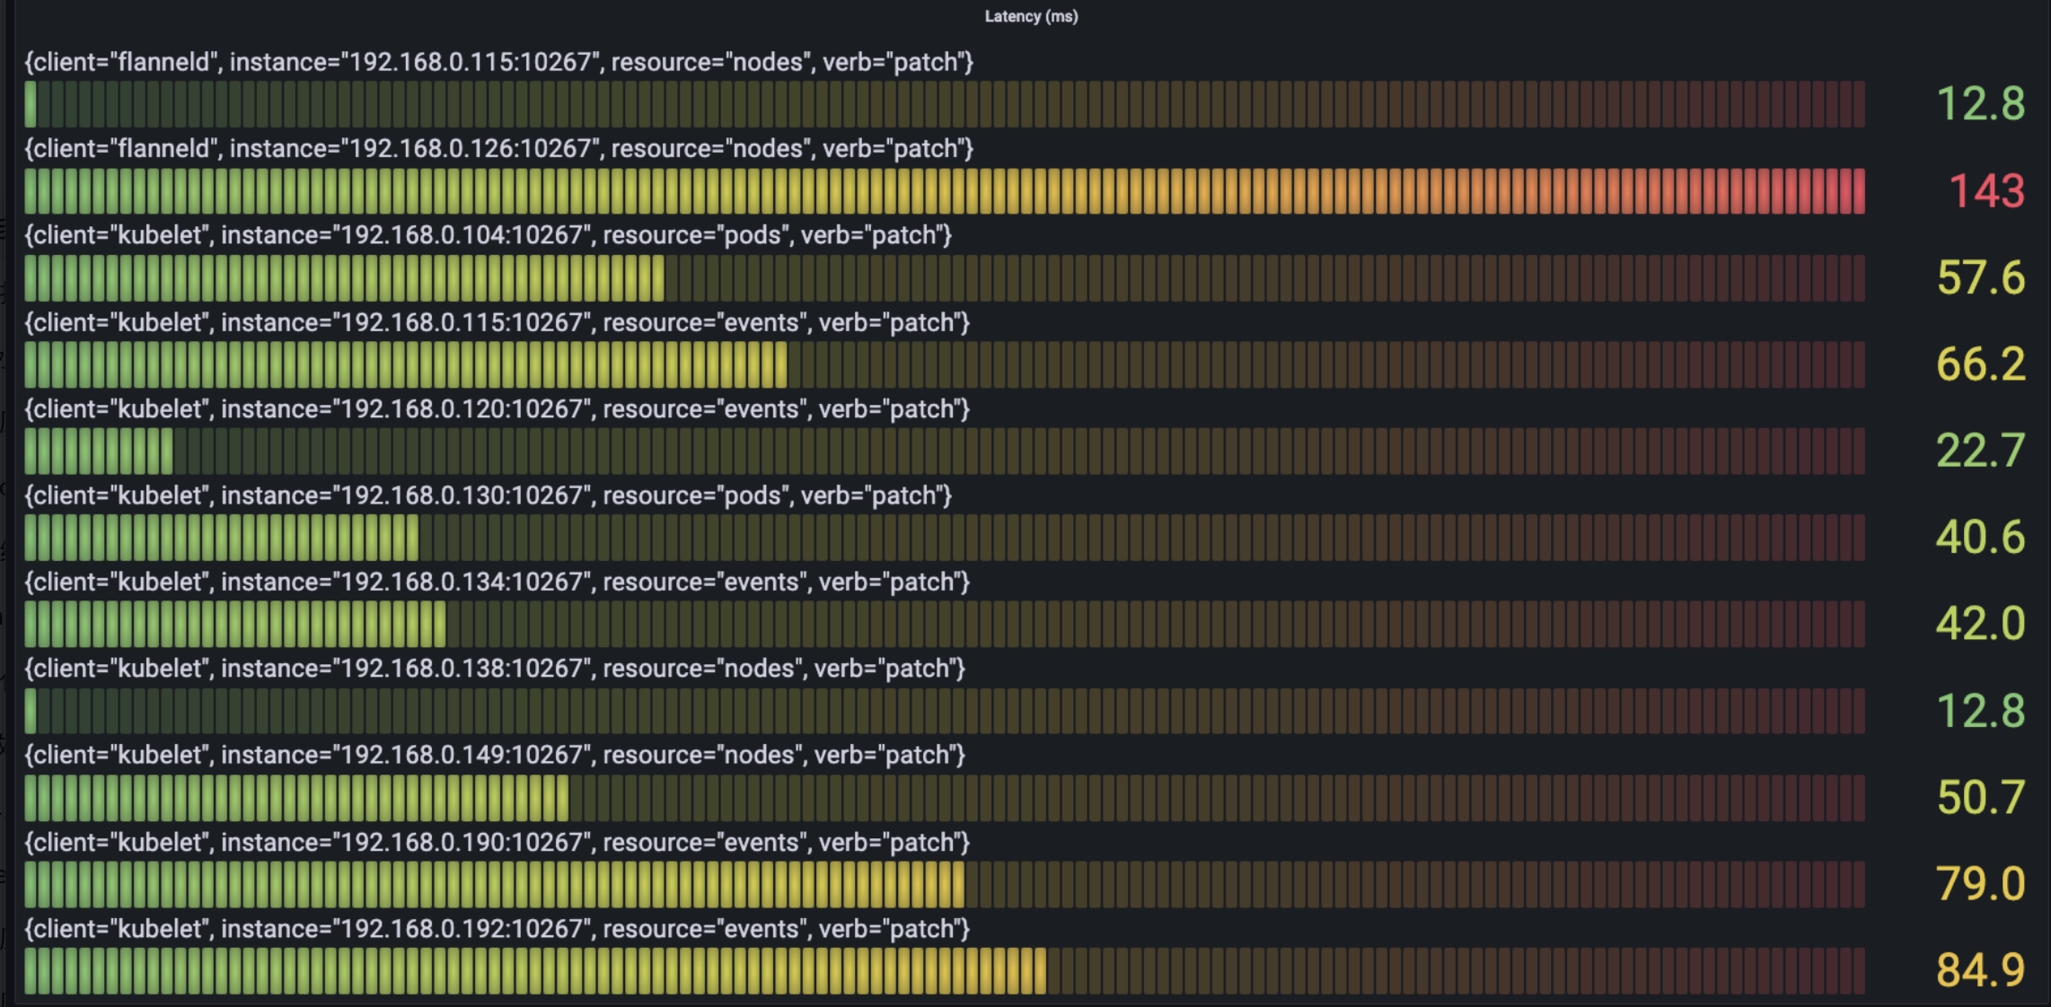2051x1007 pixels.
Task: Click the 22.7 latency value
Action: [x=1980, y=451]
